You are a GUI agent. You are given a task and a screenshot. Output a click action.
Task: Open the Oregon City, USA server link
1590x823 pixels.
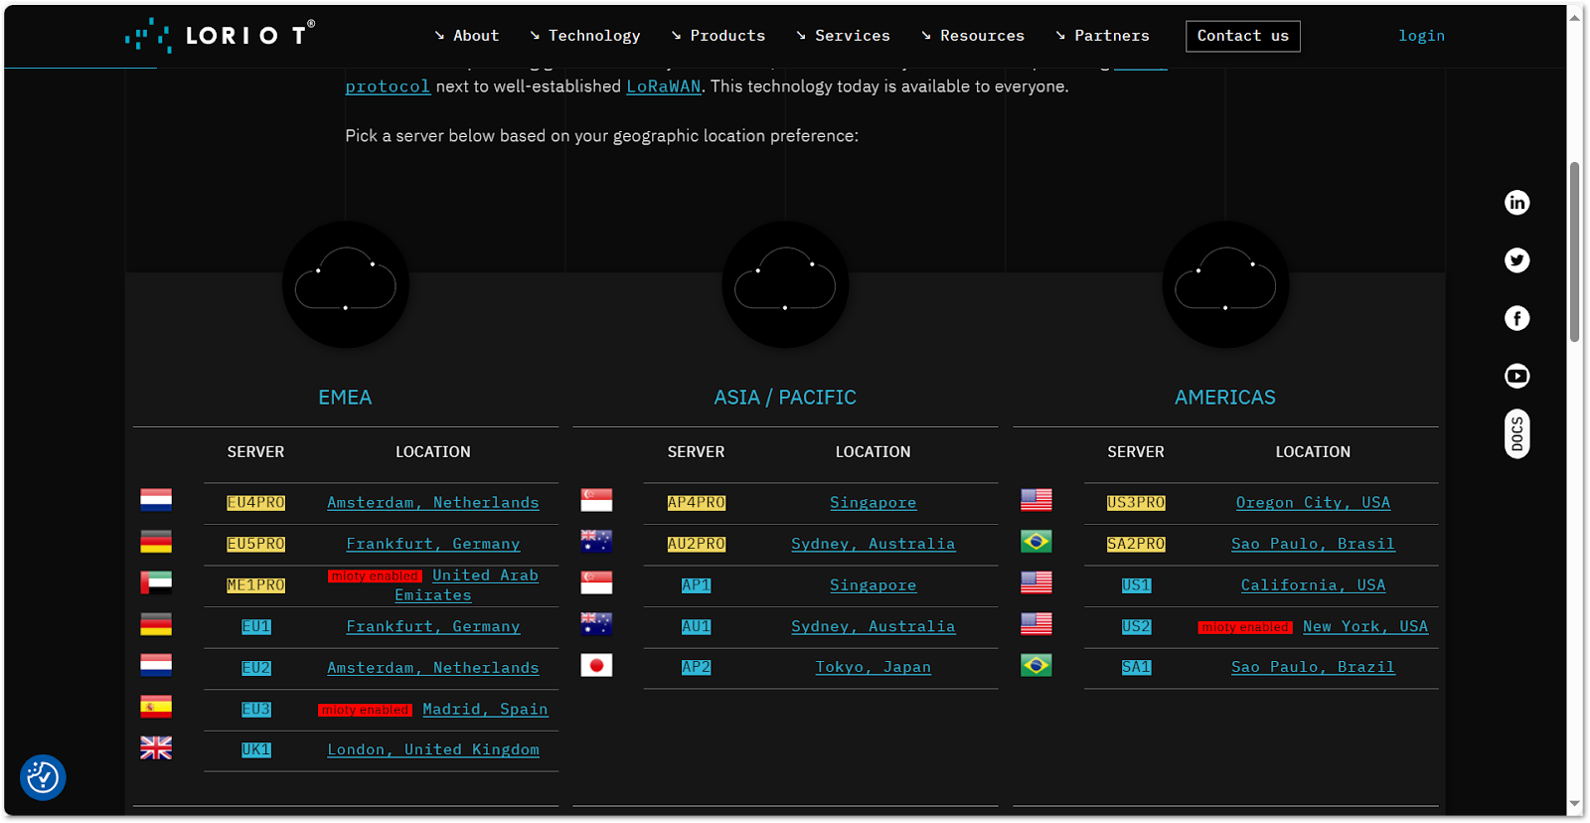pos(1313,503)
